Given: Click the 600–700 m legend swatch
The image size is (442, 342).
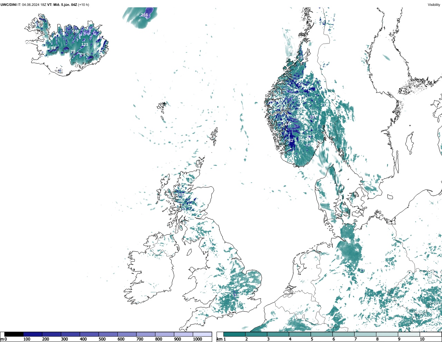Looking at the screenshot, I should point(127,334).
